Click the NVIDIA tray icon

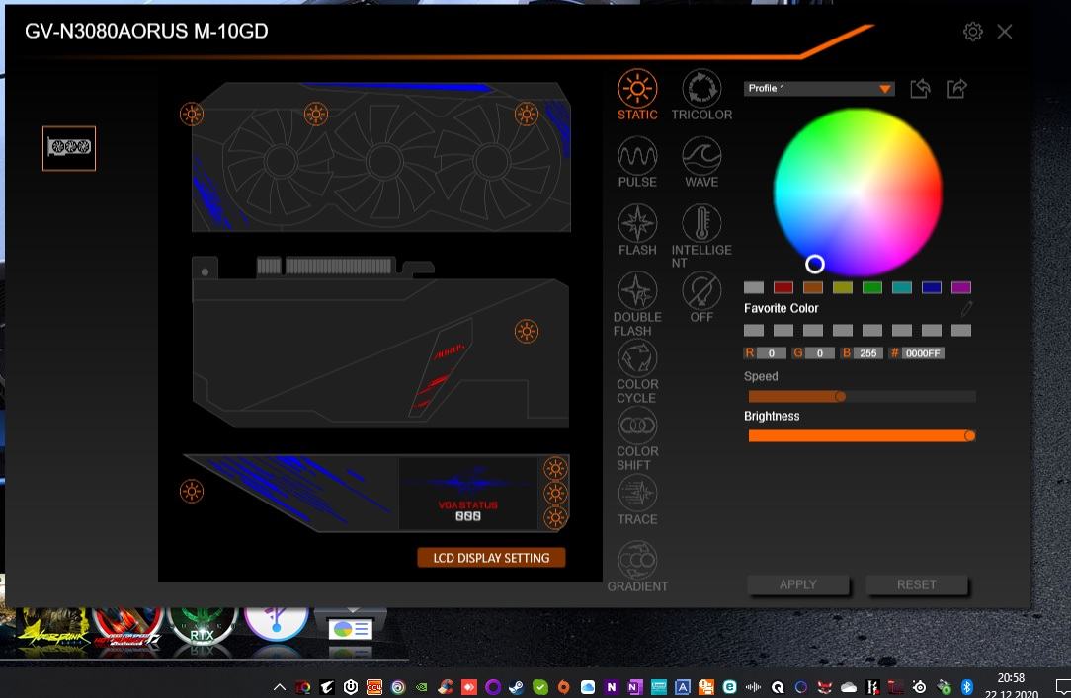point(422,687)
